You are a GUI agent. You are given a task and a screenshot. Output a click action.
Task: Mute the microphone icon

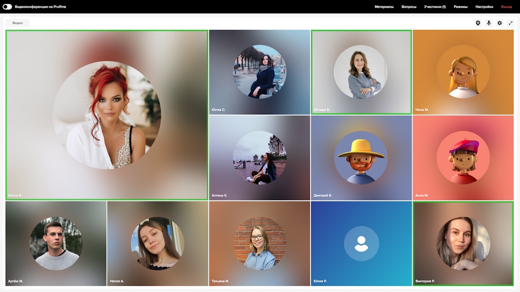[489, 23]
